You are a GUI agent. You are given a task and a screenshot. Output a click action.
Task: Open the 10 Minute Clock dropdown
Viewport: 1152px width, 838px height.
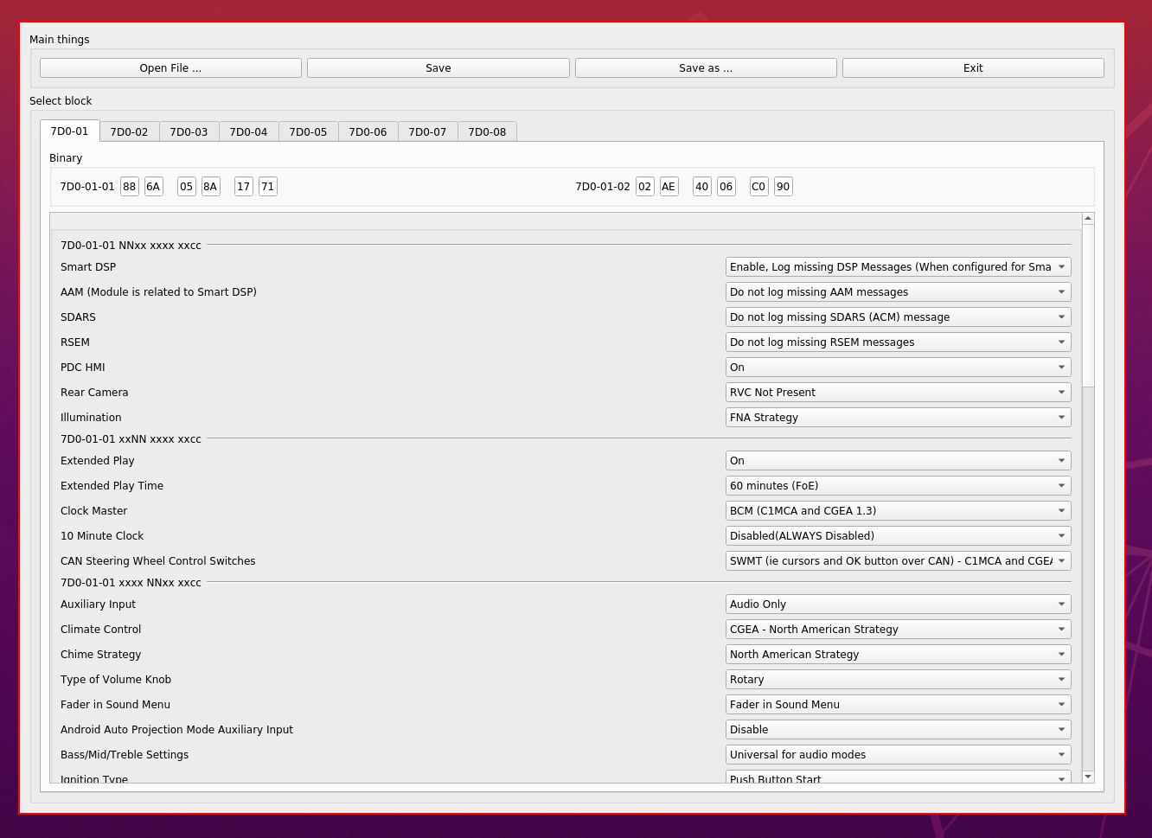[x=898, y=536]
